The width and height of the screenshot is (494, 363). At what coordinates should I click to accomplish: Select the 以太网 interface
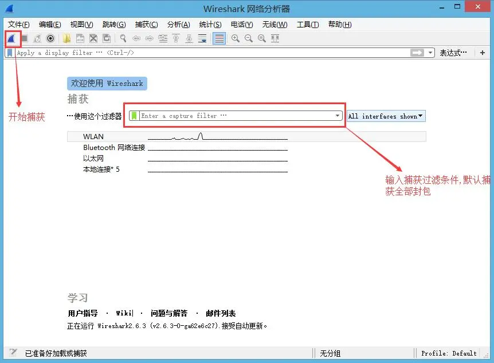click(x=93, y=159)
